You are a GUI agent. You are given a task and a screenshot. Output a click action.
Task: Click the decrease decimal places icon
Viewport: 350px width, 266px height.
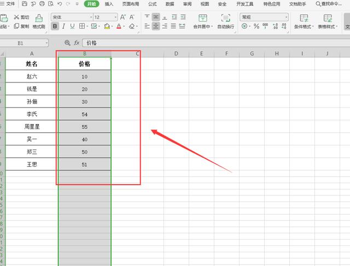coord(284,26)
